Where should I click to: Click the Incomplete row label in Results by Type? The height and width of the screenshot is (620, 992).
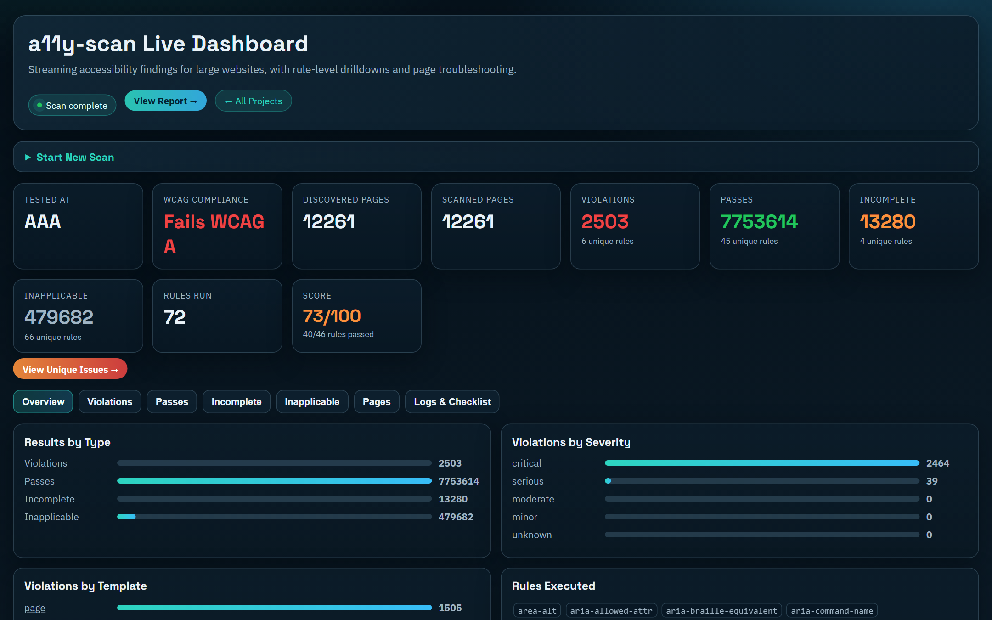(49, 499)
